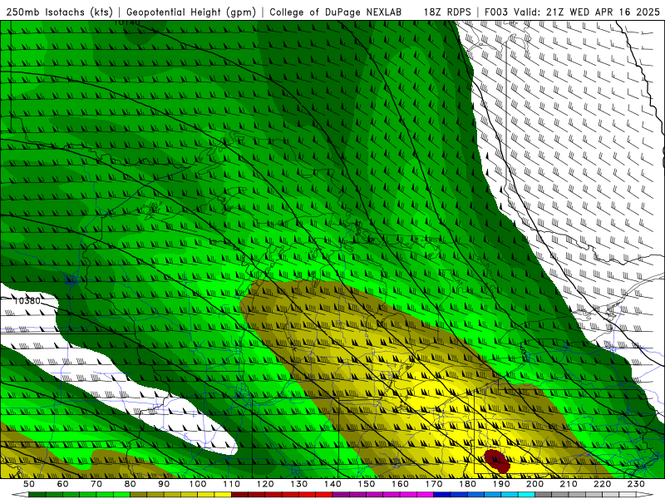Click the 140 label on the color scale
Viewport: 665px width, 499px height.
pyautogui.click(x=332, y=484)
